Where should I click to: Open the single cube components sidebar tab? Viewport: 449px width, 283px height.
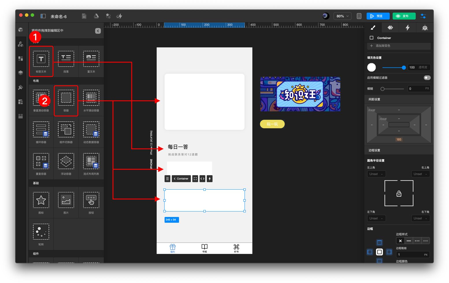tap(21, 30)
